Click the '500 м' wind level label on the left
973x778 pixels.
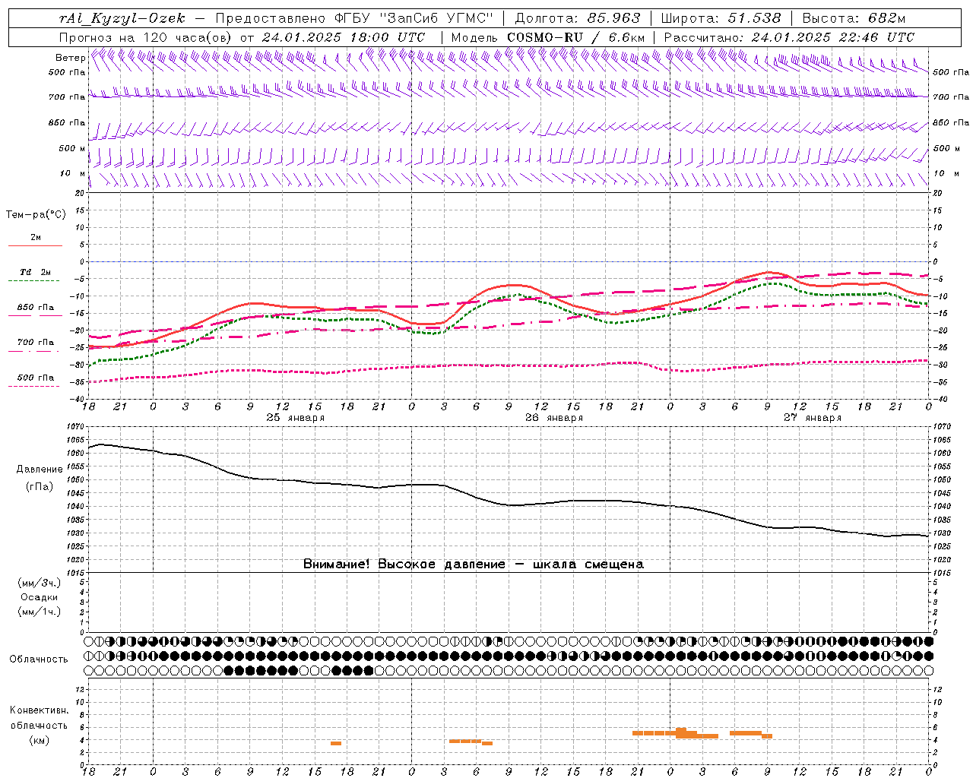point(72,148)
